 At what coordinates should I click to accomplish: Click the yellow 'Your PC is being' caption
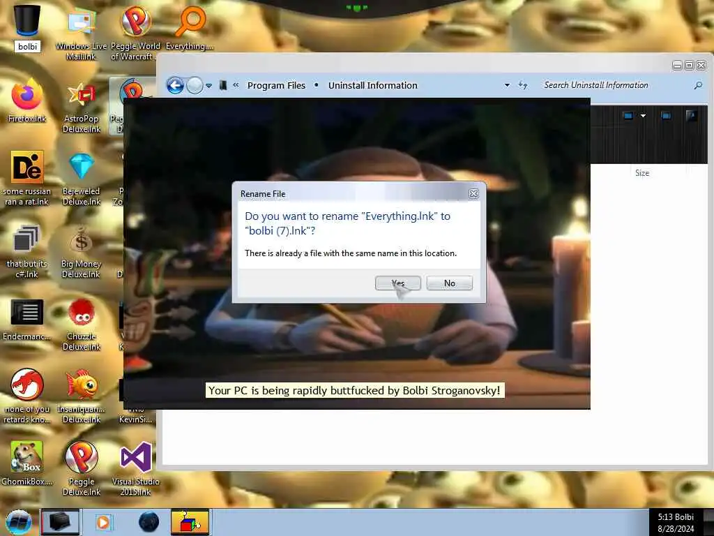[x=355, y=391]
